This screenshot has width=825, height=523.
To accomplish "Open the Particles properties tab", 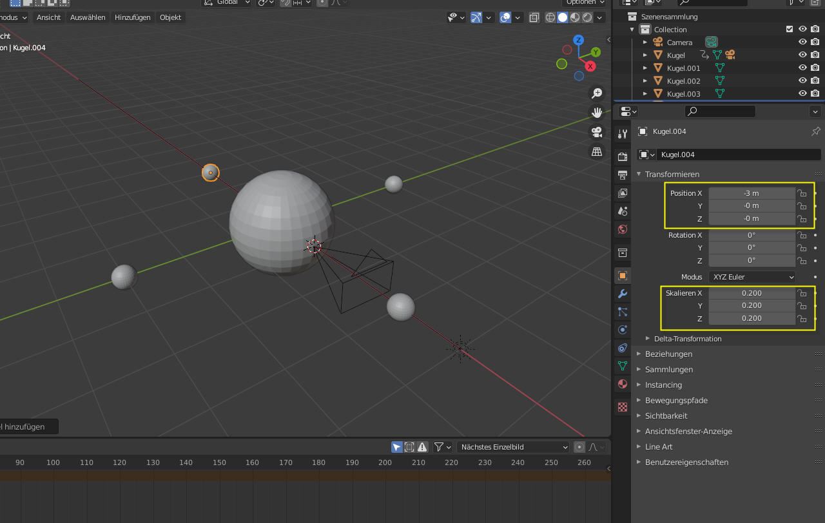I will [x=622, y=312].
